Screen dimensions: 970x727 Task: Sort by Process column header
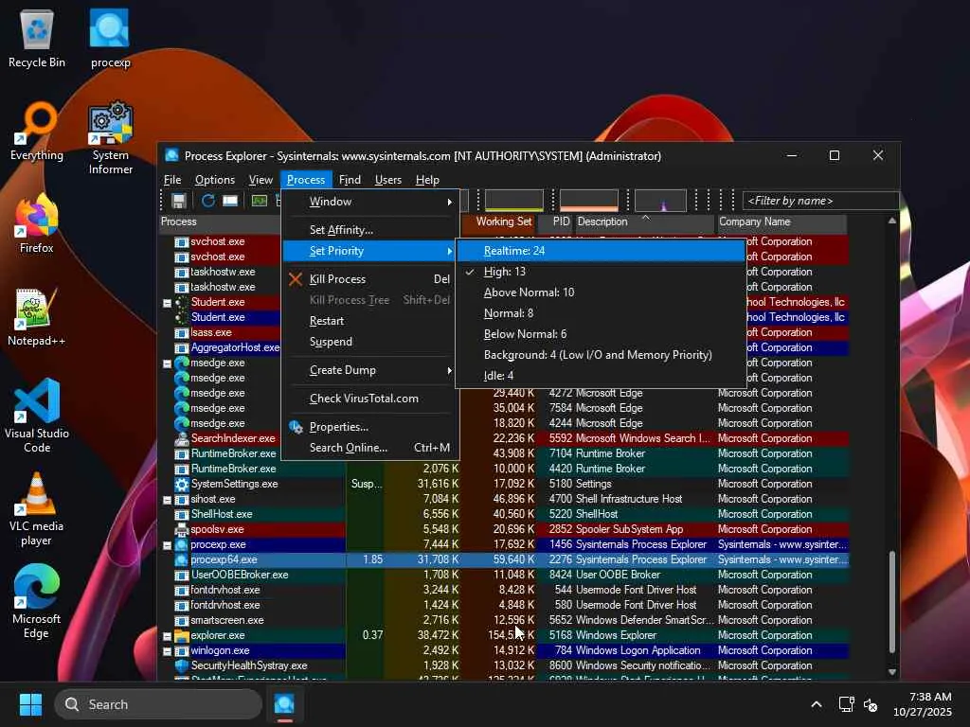tap(220, 222)
